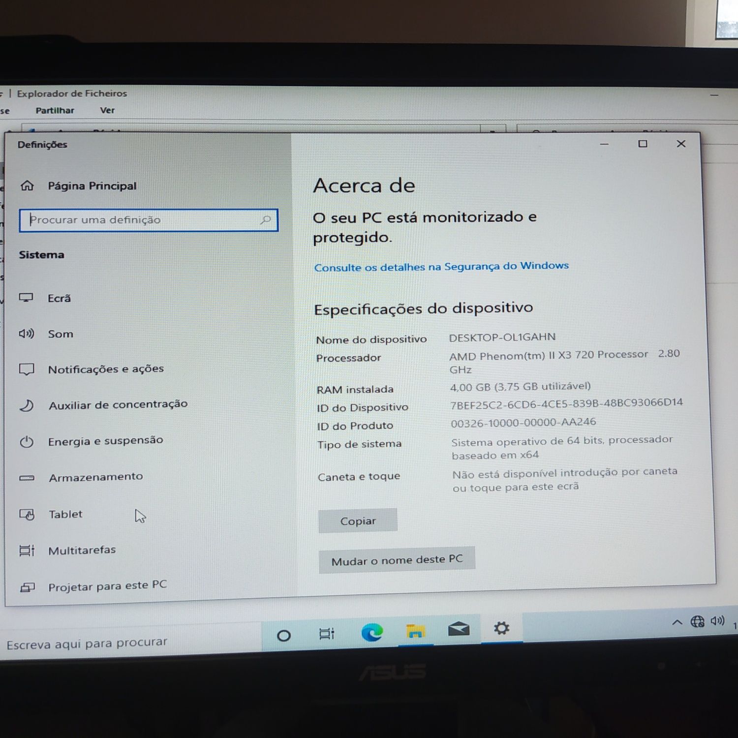Open Task View on the taskbar

[x=327, y=634]
